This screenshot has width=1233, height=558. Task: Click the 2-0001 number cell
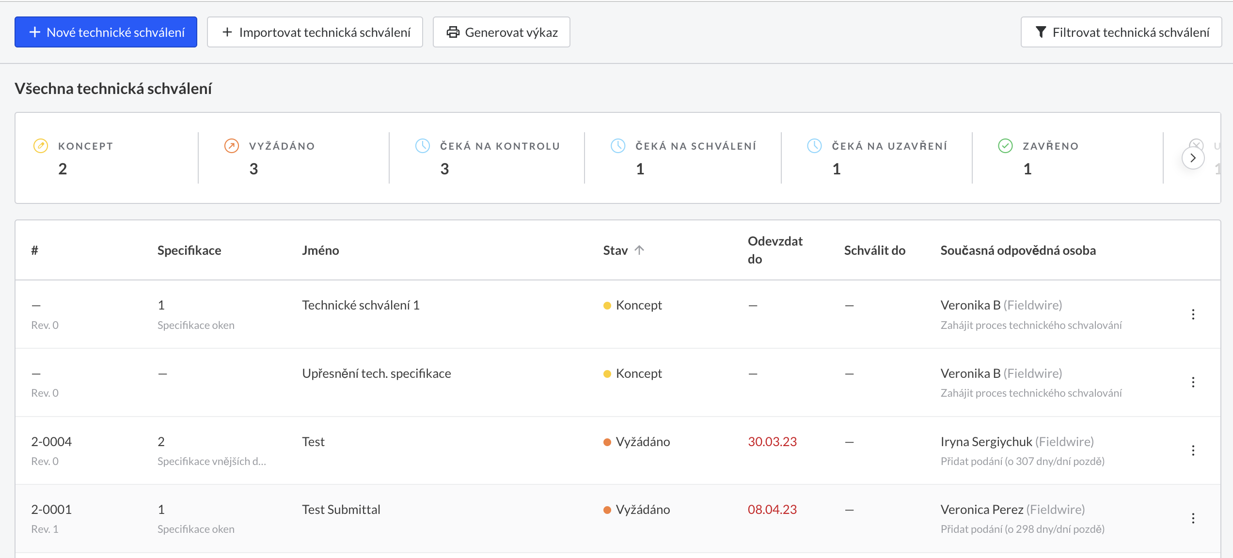click(x=51, y=510)
